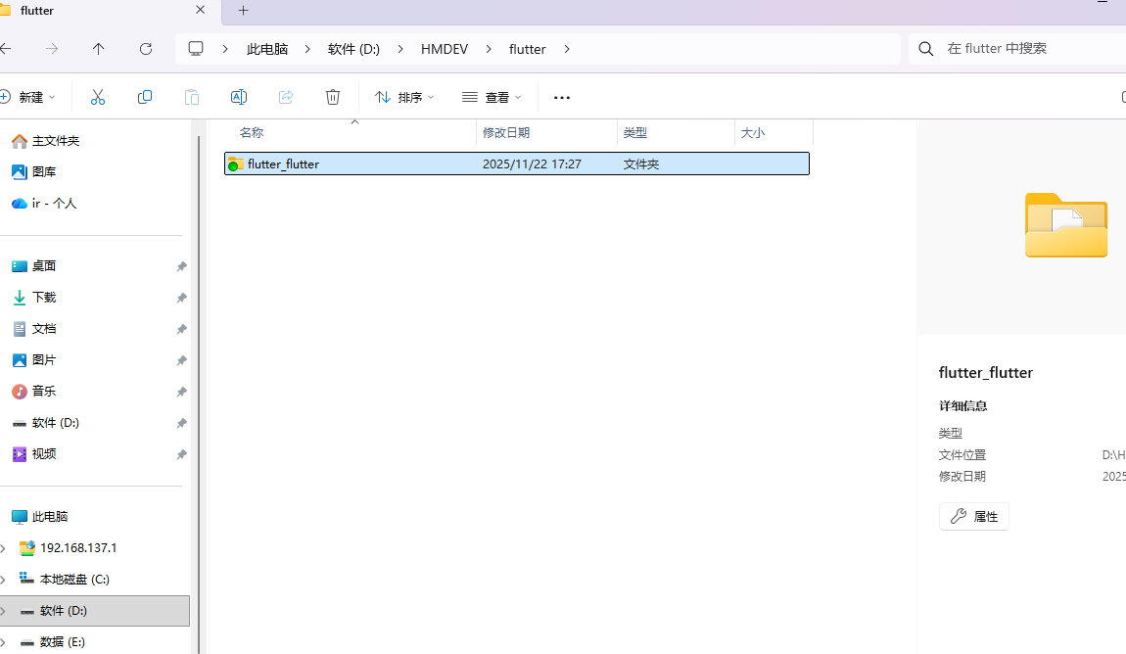
Task: Open the 排序 sort dropdown
Action: (405, 97)
